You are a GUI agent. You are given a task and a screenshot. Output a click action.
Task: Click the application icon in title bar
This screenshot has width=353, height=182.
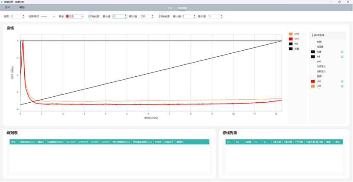click(x=2, y=2)
